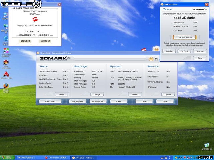Image resolution: width=214 pixels, height=160 pixels.
Task: Click Details... in the Score window
Action: 169,51
